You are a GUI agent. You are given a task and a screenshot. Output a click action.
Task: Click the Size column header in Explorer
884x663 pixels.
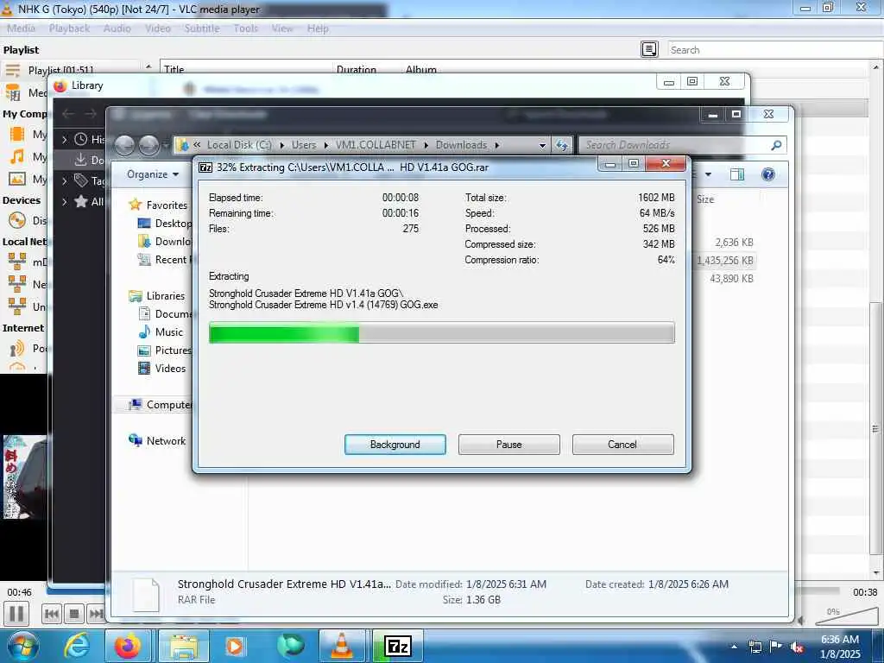click(x=705, y=199)
